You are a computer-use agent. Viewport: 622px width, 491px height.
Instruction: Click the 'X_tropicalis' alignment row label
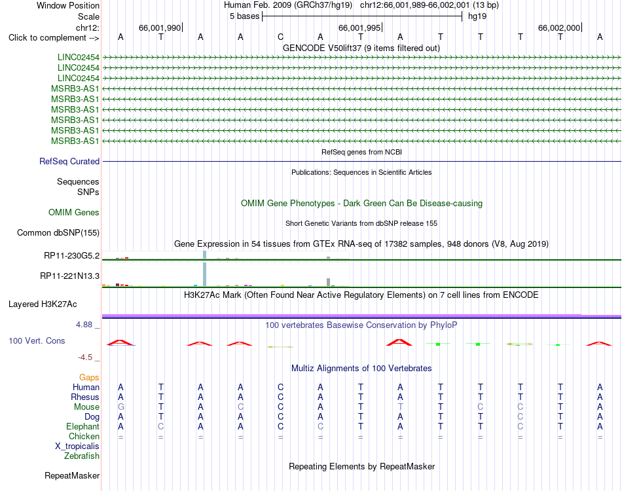77,446
